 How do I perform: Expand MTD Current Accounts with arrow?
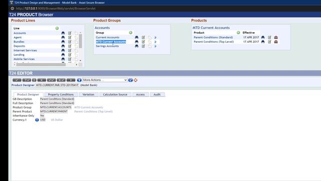155,42
